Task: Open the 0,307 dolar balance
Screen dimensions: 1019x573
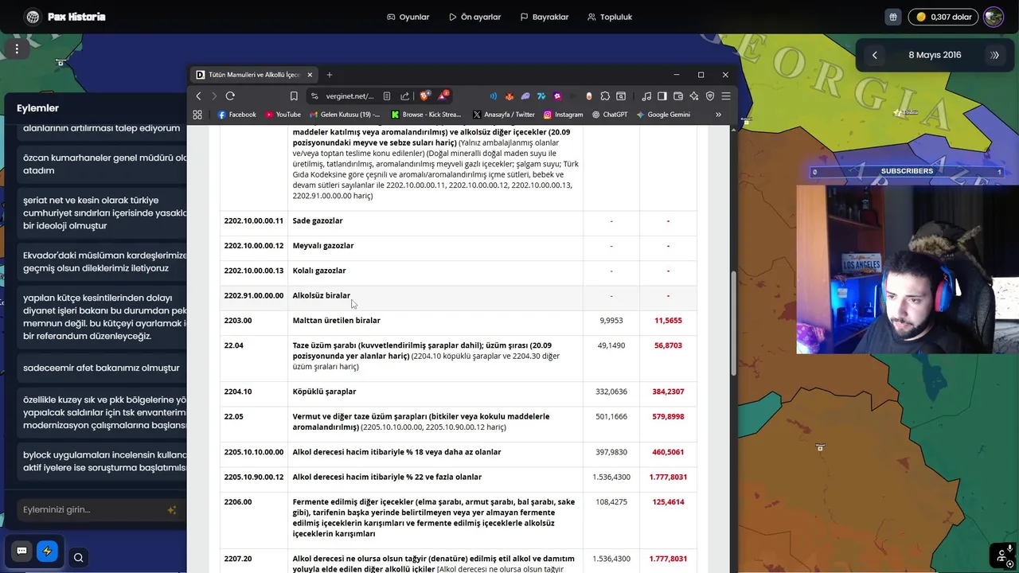Action: [944, 17]
